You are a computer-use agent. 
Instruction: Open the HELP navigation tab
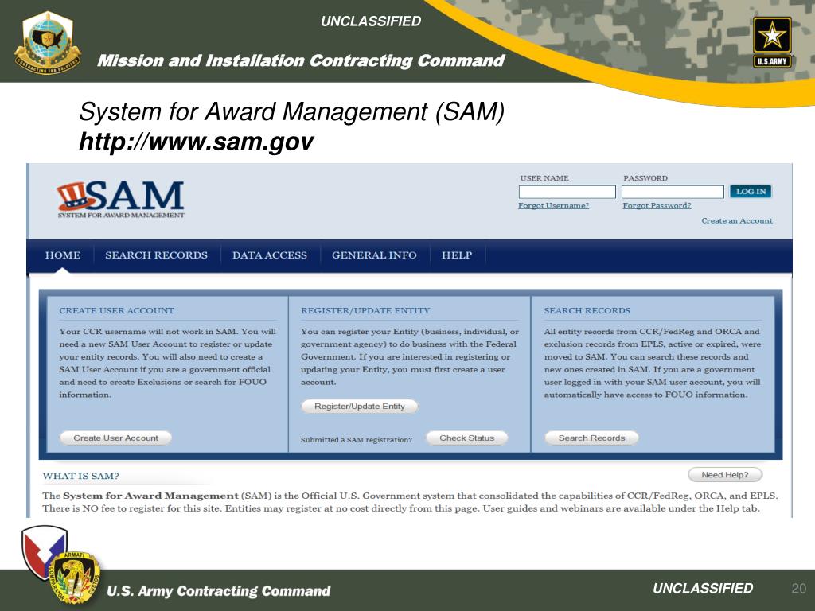[x=457, y=255]
